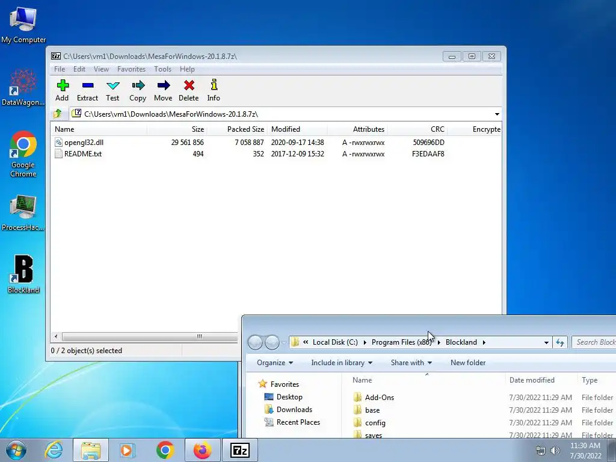Open the 7-Zip address path dropdown
Viewport: 616px width, 462px height.
497,114
